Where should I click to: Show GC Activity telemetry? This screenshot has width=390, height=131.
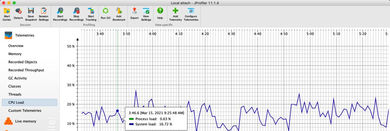click(17, 78)
